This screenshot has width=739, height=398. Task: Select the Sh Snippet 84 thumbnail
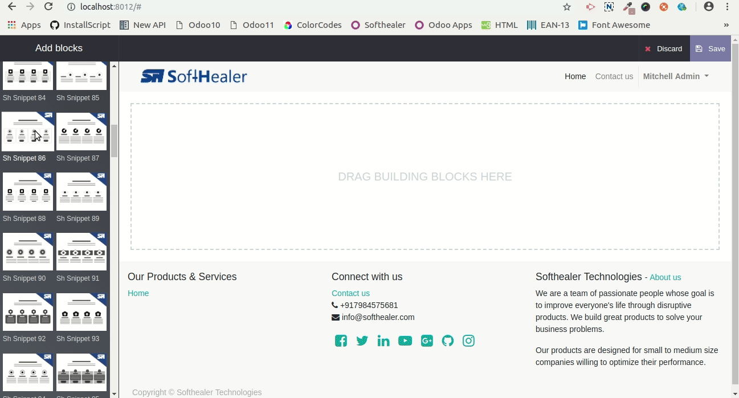pyautogui.click(x=27, y=76)
